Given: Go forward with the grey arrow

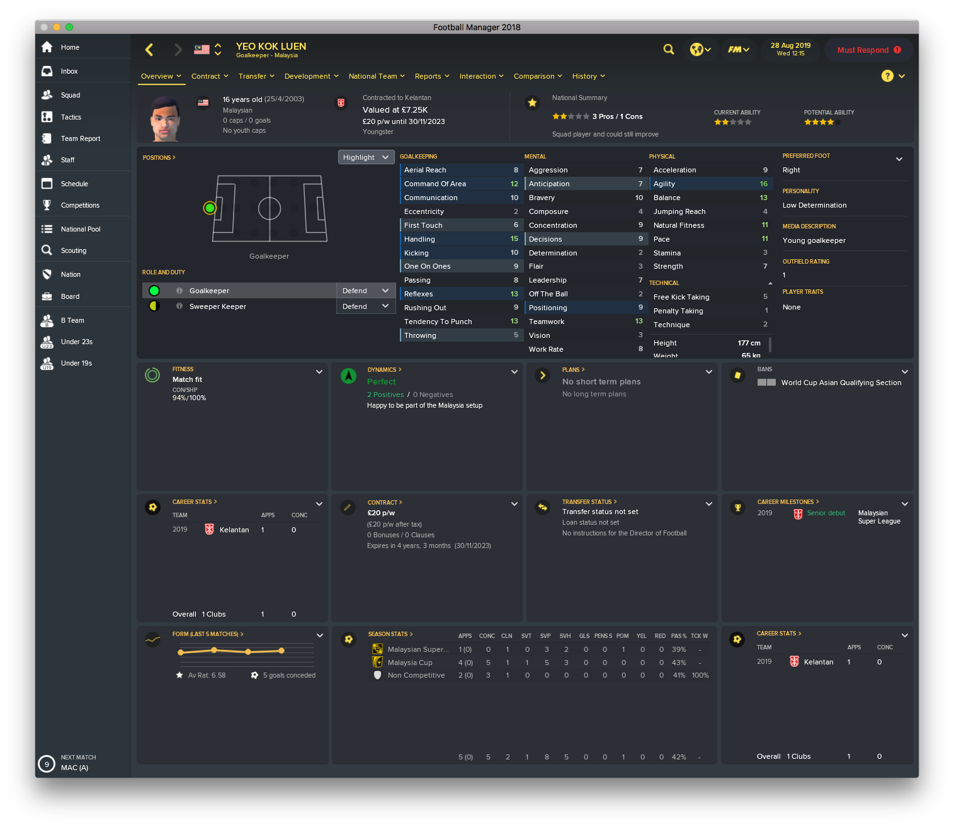Looking at the screenshot, I should coord(178,50).
